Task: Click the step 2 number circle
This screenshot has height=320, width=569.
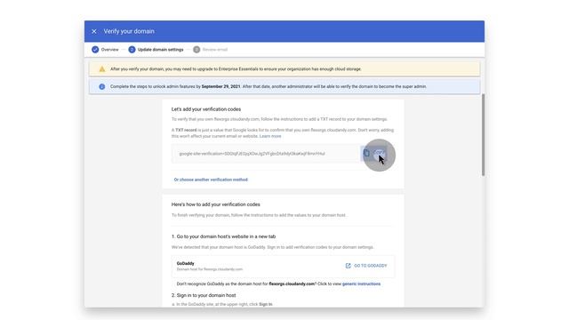Action: coord(132,50)
